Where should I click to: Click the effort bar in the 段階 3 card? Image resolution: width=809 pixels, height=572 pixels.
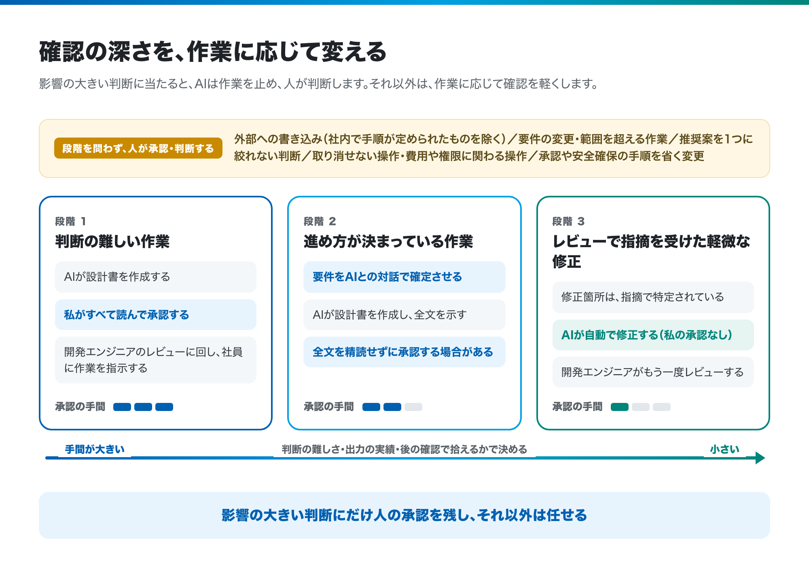[641, 407]
